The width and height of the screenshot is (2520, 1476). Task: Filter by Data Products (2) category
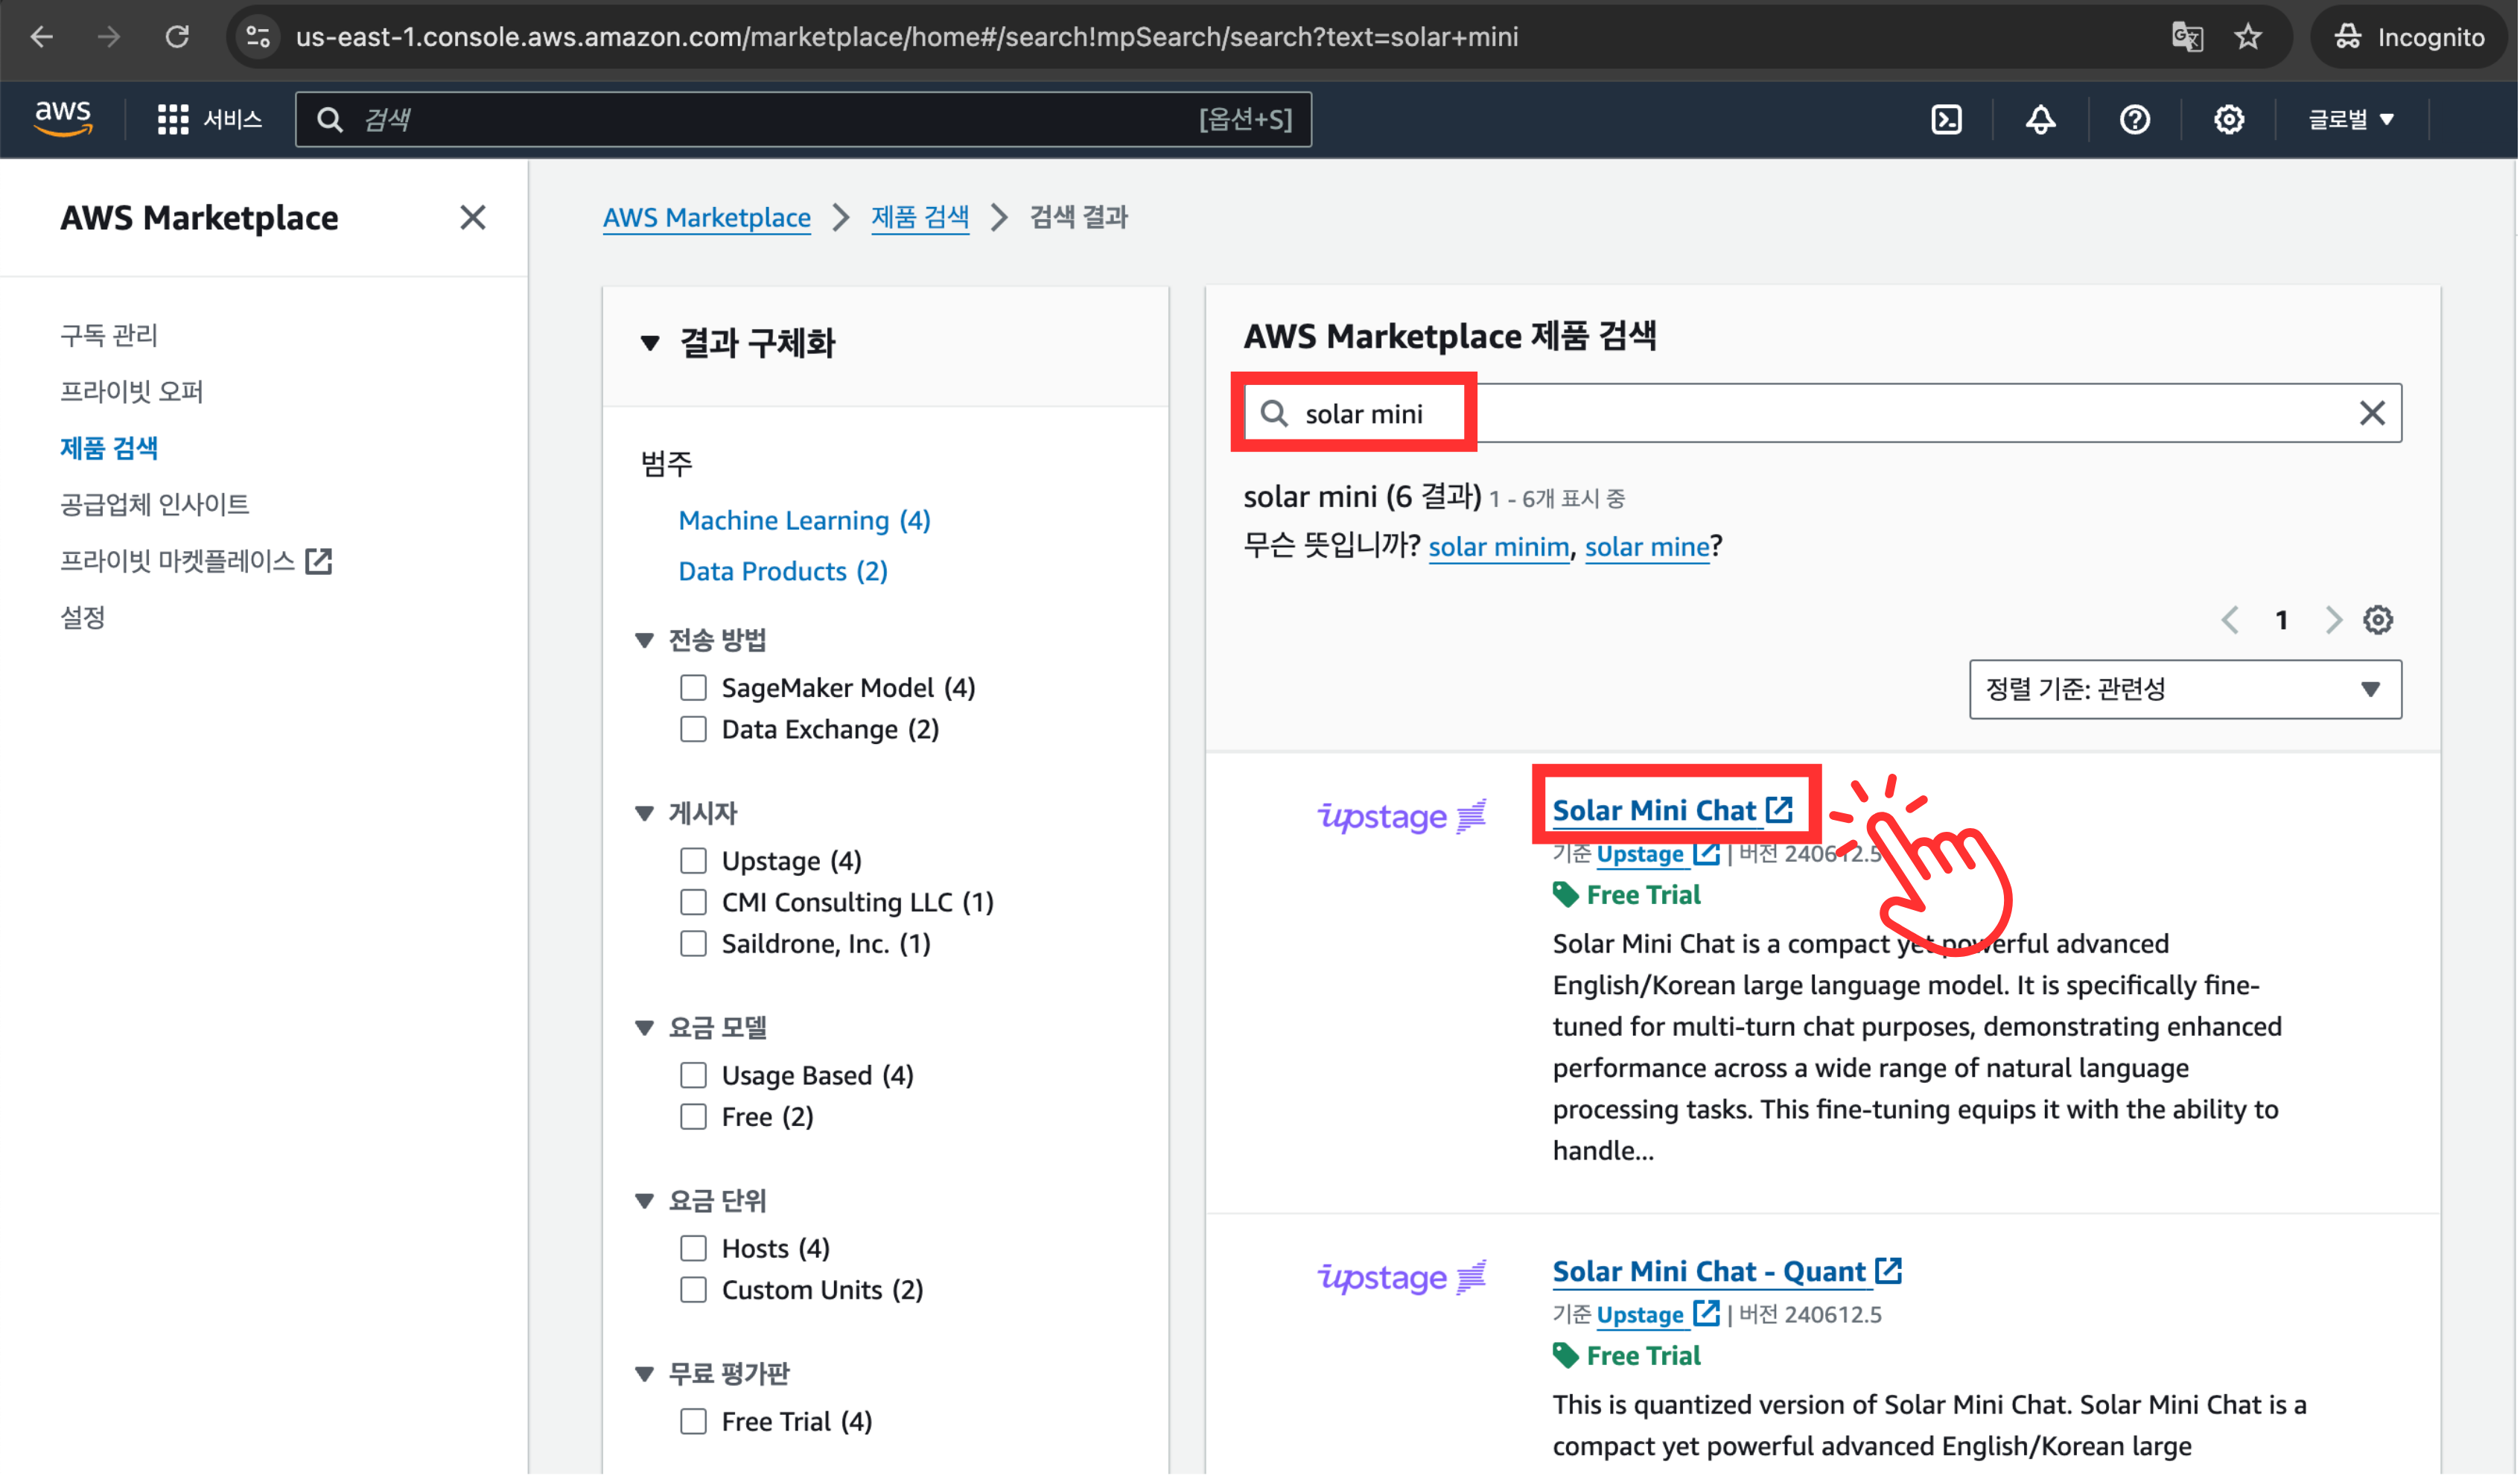(782, 571)
